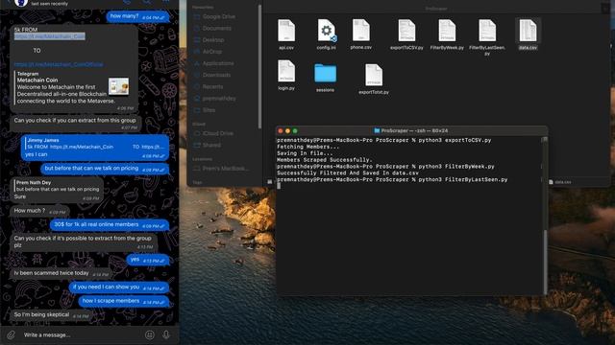Image resolution: width=615 pixels, height=345 pixels.
Task: Select login.py in Finder
Action: click(x=286, y=75)
